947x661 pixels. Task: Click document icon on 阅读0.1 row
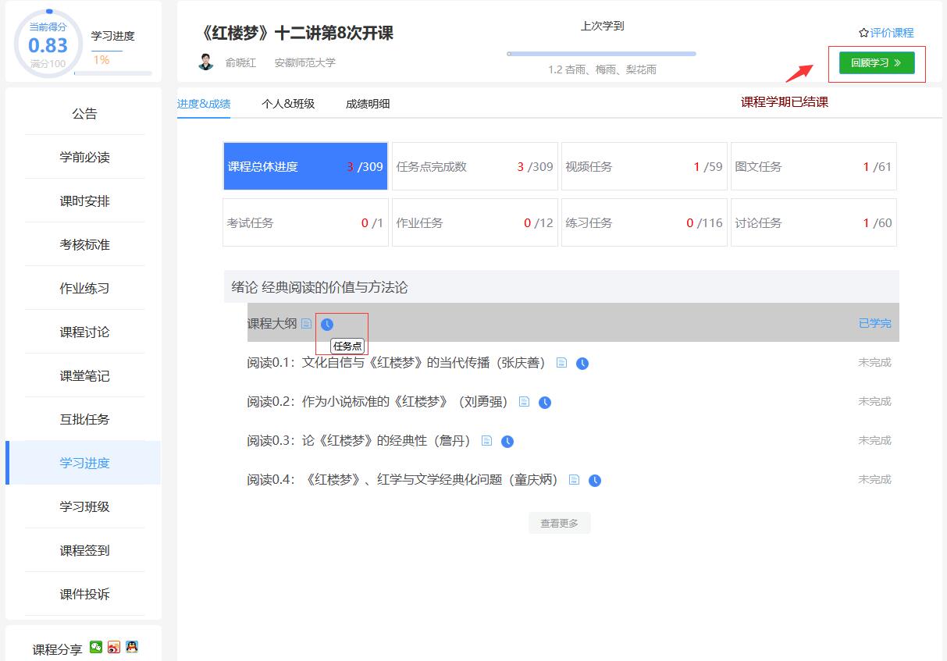561,362
